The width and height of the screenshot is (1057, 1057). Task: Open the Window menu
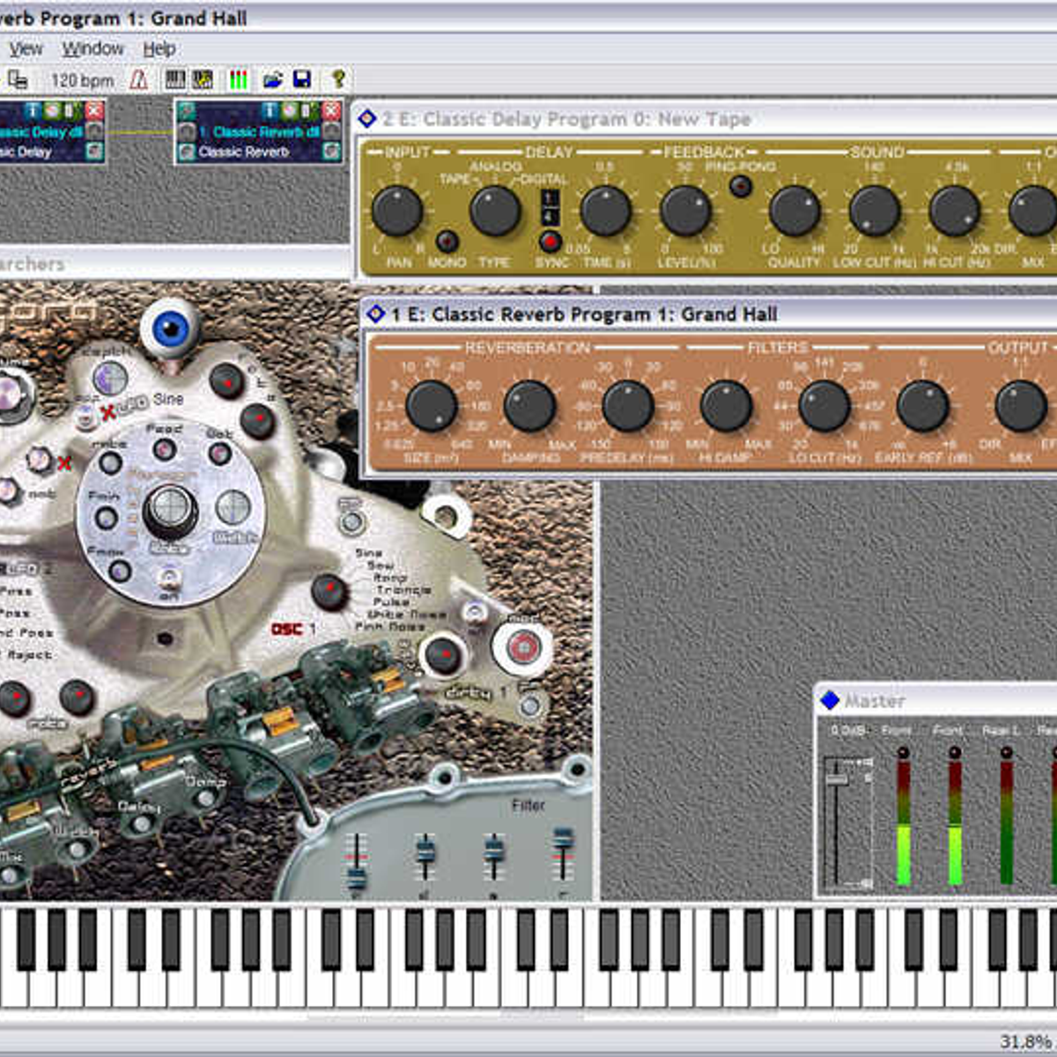click(x=94, y=48)
